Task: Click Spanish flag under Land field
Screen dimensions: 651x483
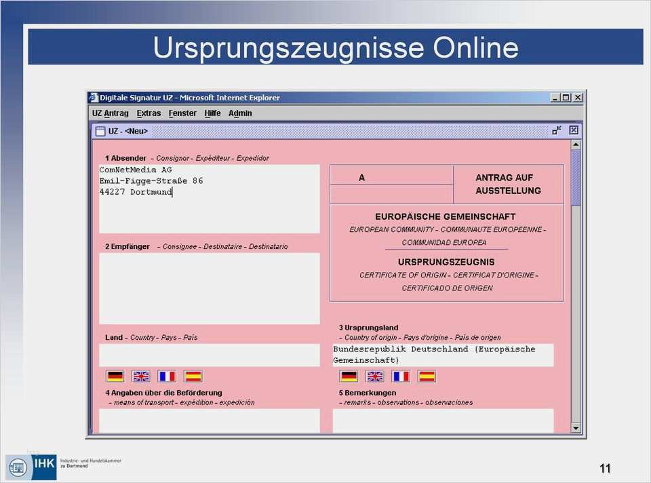Action: tap(193, 376)
